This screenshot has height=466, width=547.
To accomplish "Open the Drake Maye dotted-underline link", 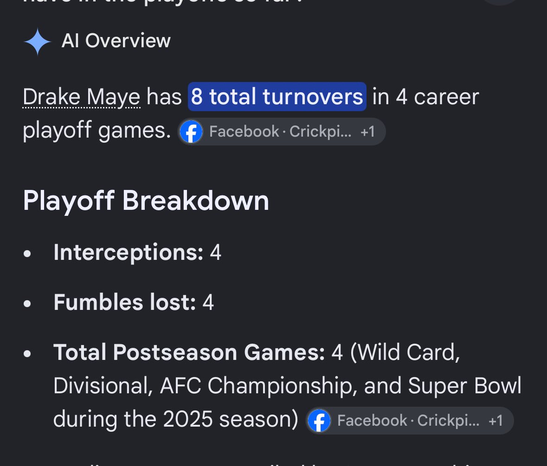I will pos(82,96).
